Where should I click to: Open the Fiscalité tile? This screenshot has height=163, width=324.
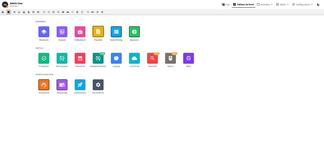(98, 32)
